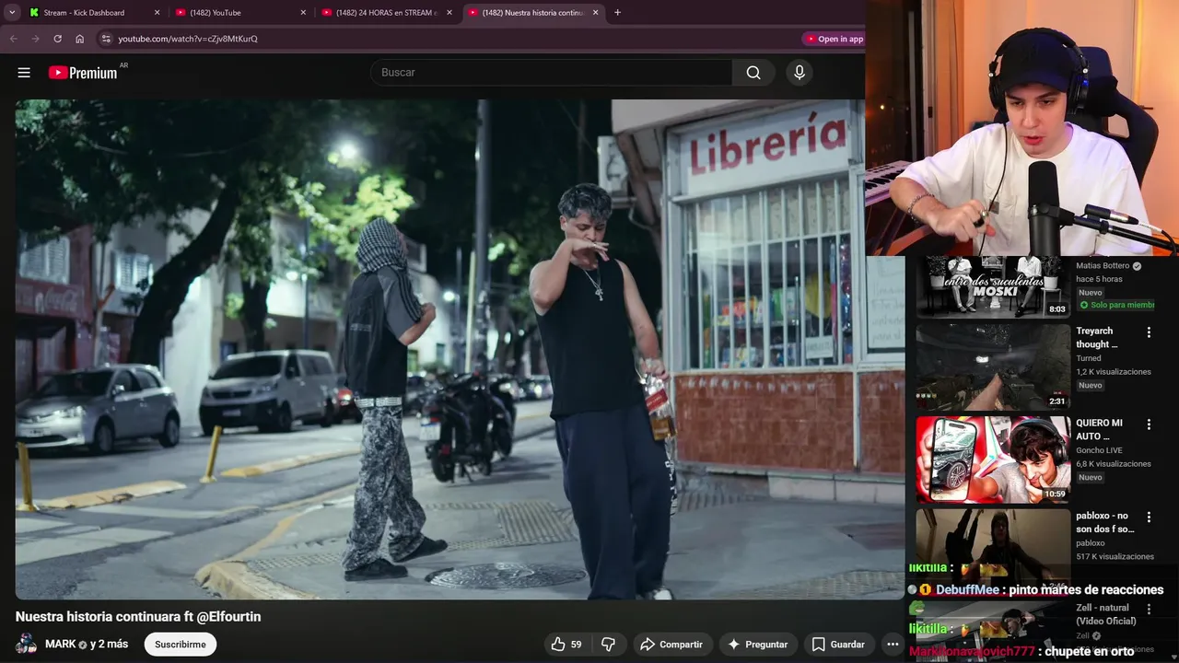Screen dimensions: 1179x663
Task: Open the tab search dropdown arrow
Action: (x=12, y=13)
